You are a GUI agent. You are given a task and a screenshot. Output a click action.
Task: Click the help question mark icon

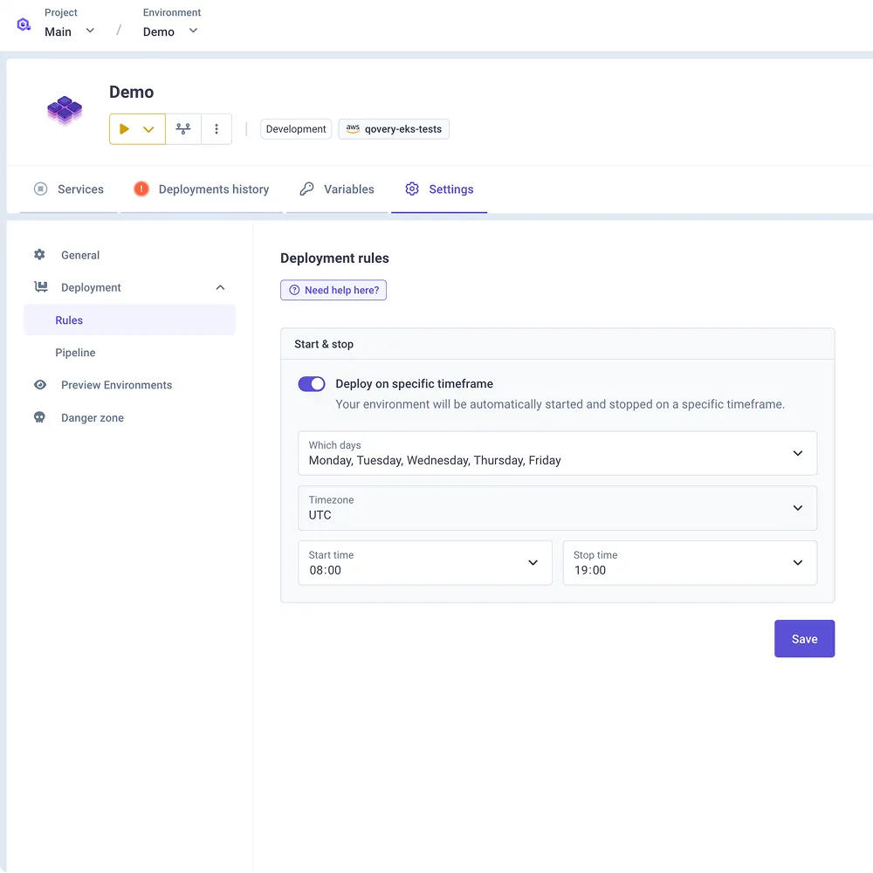tap(294, 290)
